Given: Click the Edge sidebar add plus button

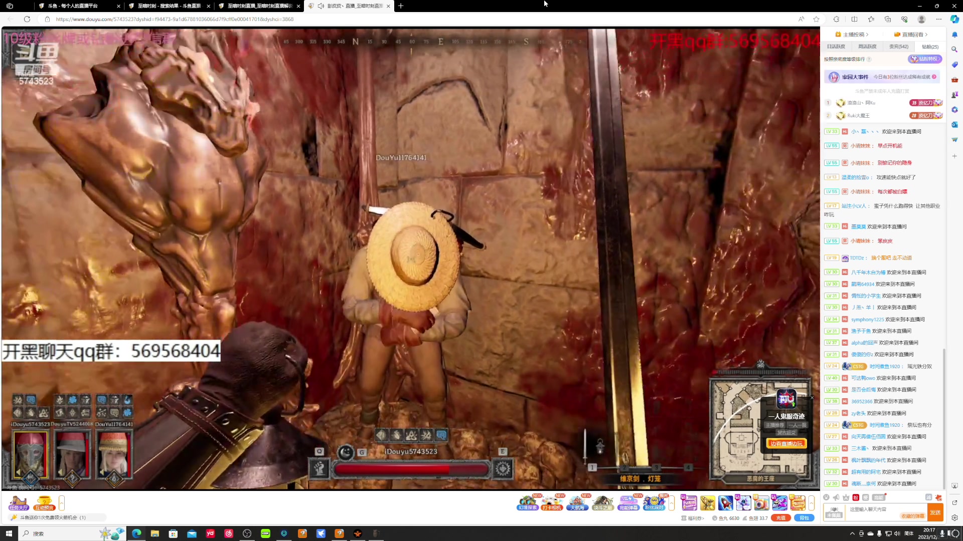Looking at the screenshot, I should click(954, 156).
